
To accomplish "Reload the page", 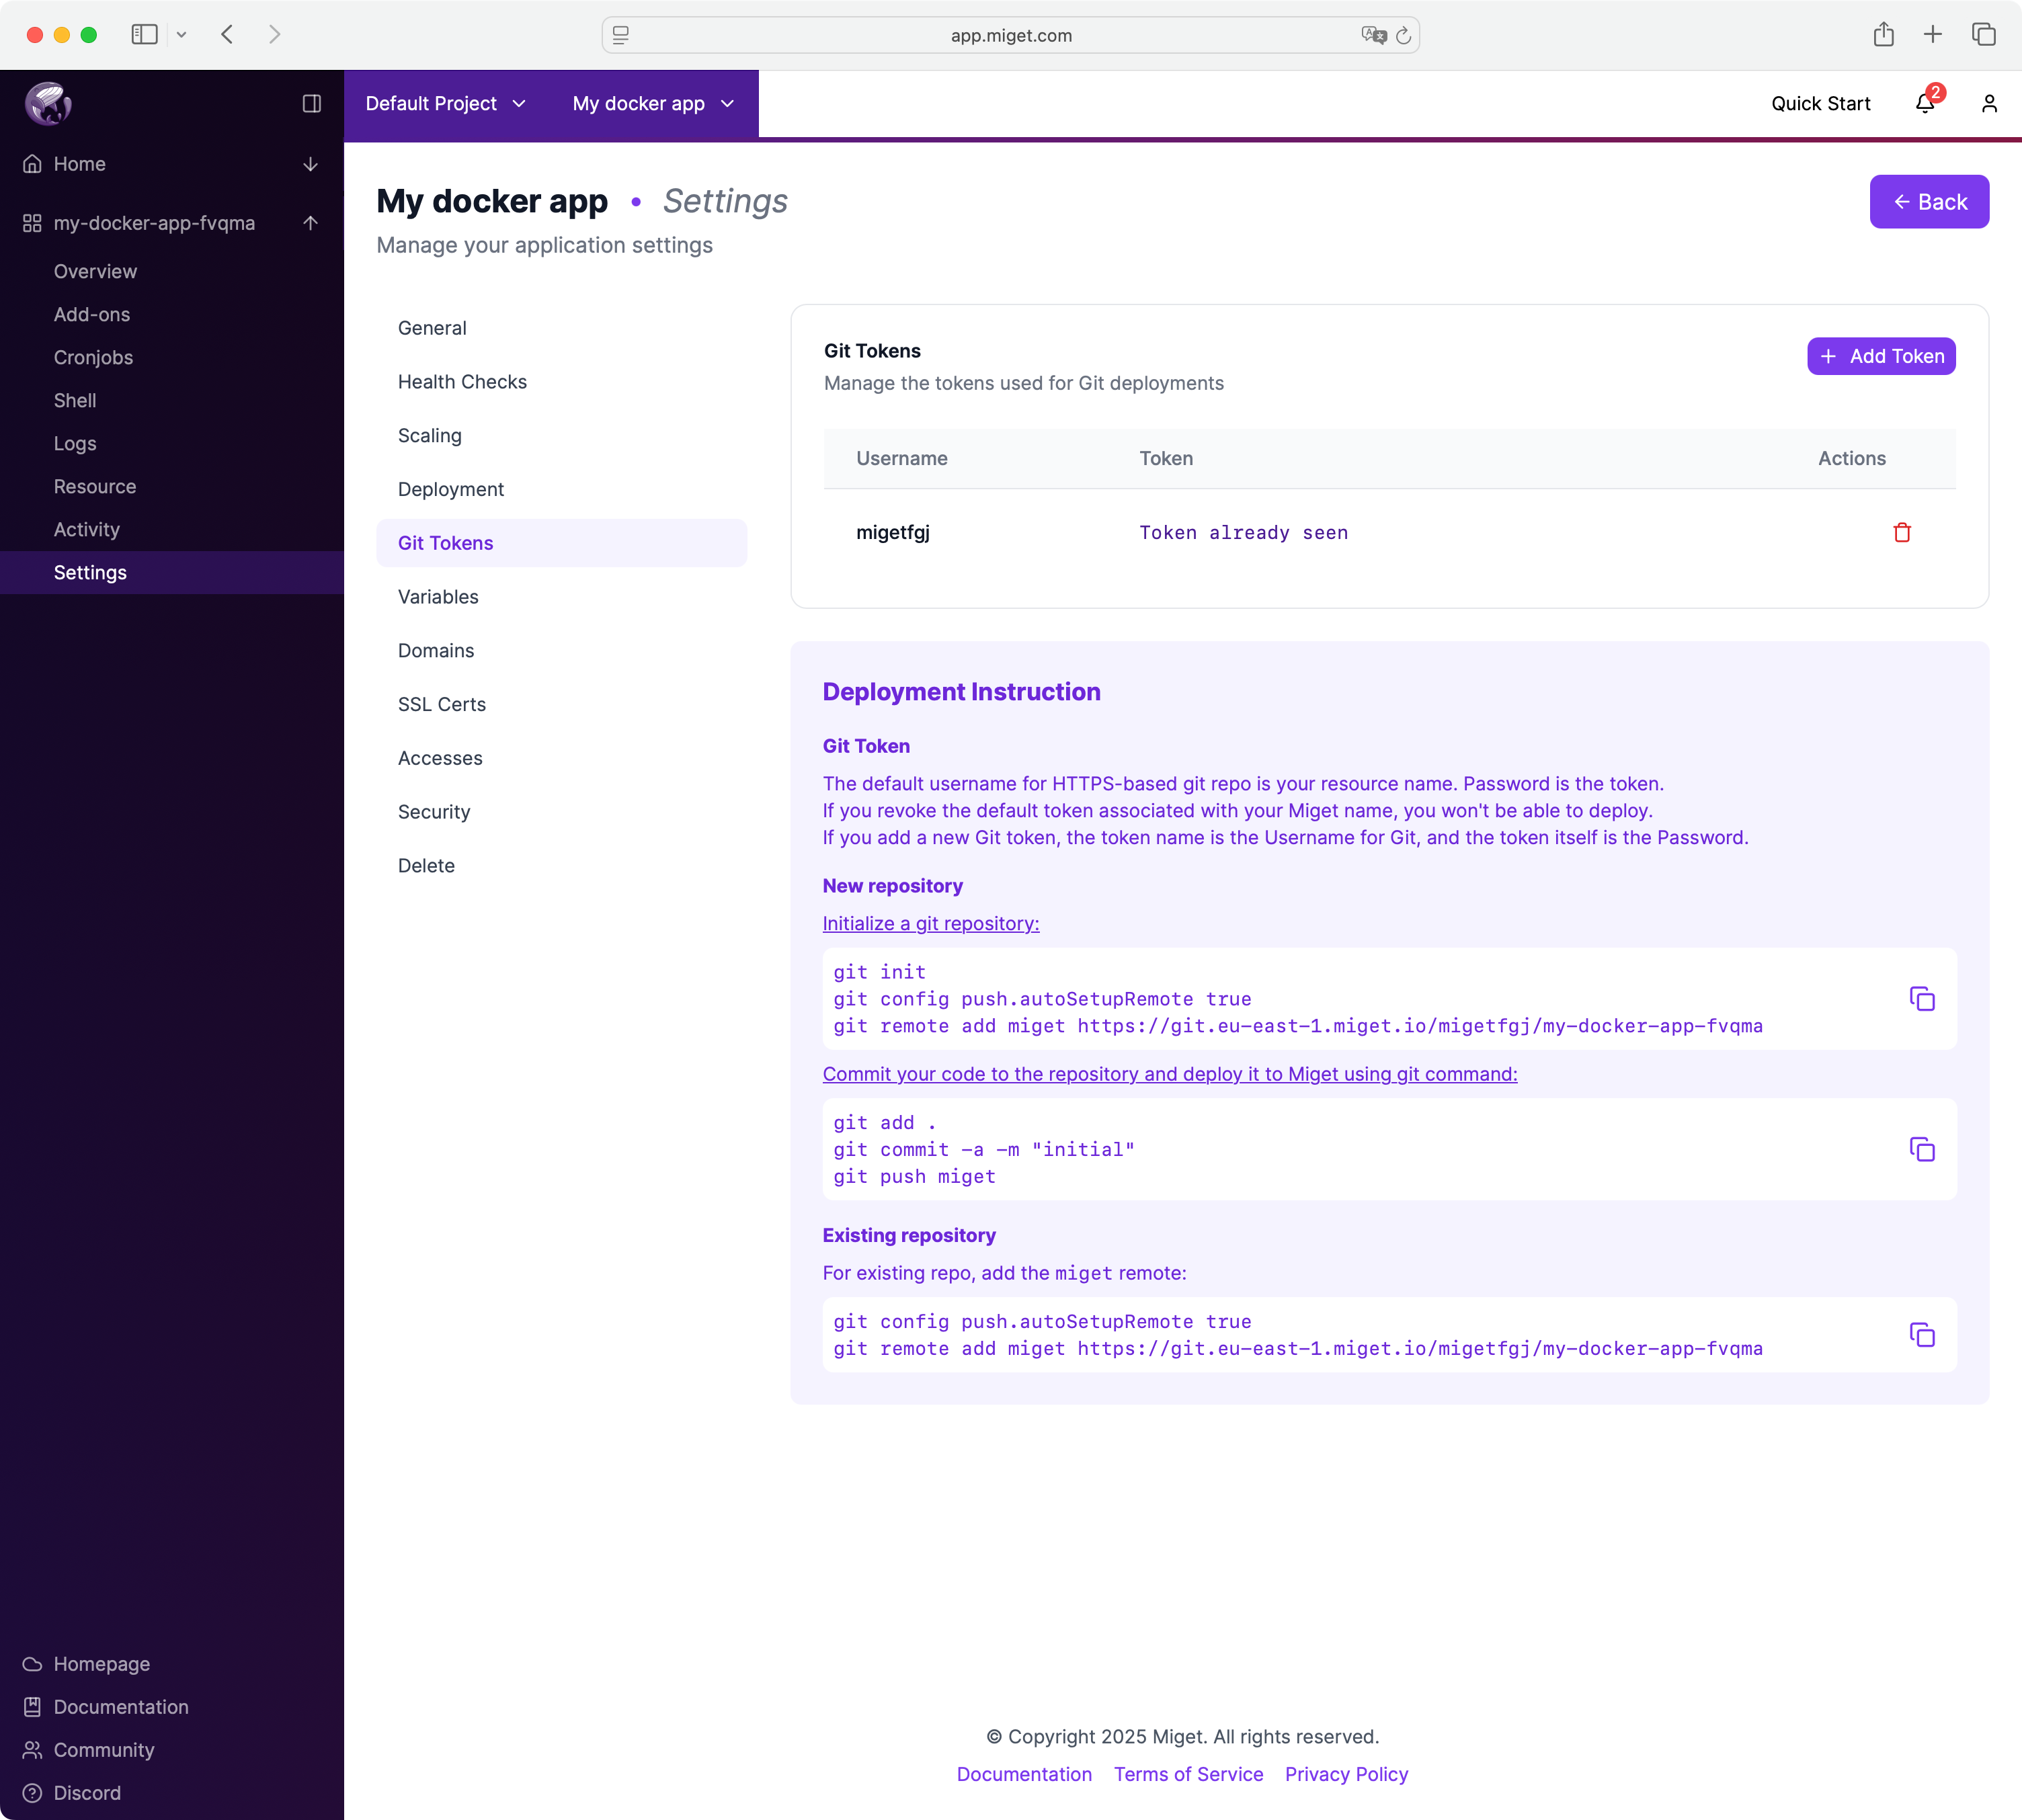I will click(1403, 35).
